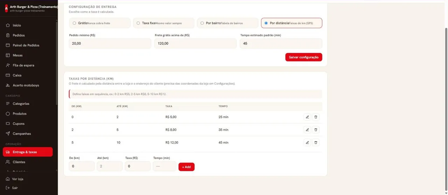Image resolution: width=448 pixels, height=195 pixels.
Task: Click the Campanhas paper plane icon
Action: coord(8,134)
